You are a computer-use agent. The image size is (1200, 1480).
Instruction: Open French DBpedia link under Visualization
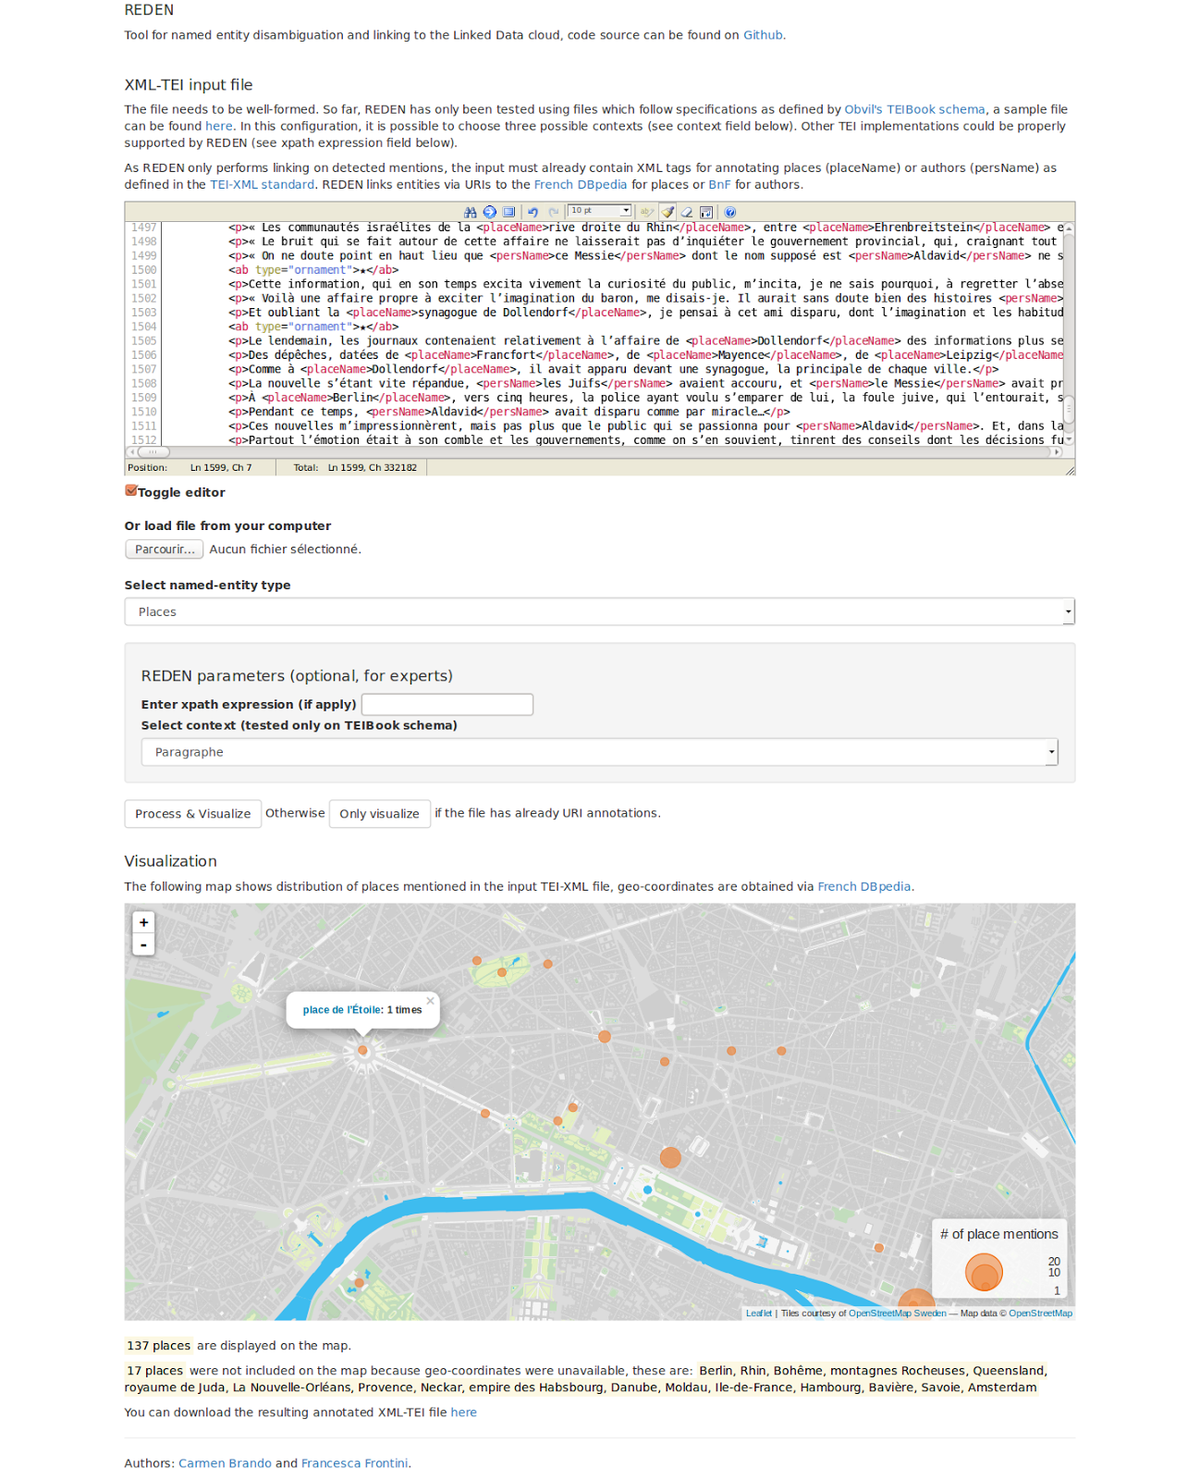click(x=863, y=887)
